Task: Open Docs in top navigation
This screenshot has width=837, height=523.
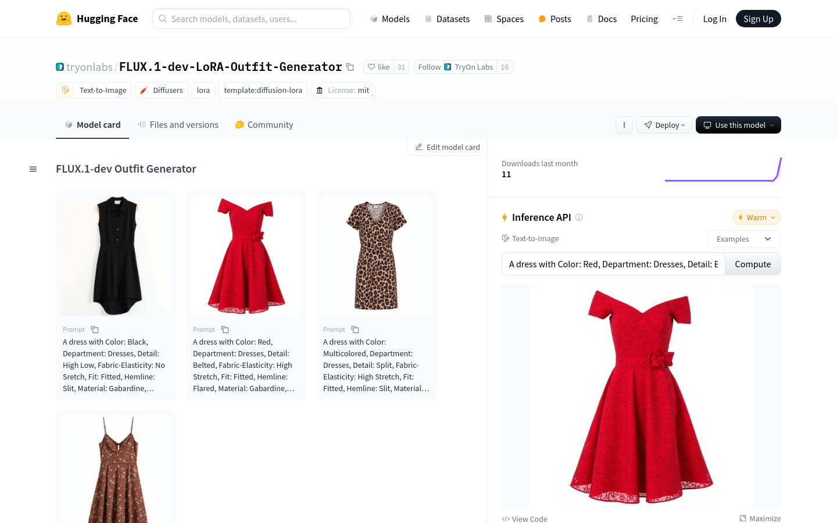Action: pos(601,19)
